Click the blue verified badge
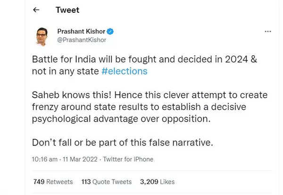Viewport: 283px width, 195px height. [x=110, y=32]
